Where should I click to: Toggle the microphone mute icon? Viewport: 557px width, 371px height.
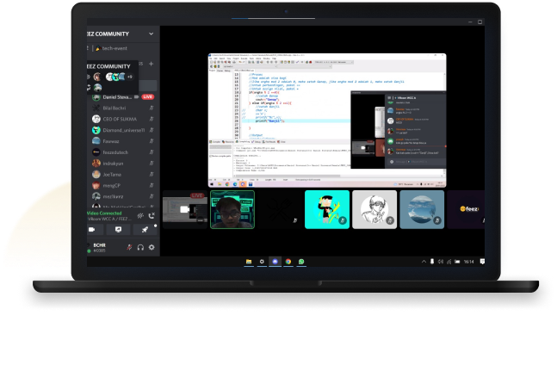pyautogui.click(x=129, y=247)
